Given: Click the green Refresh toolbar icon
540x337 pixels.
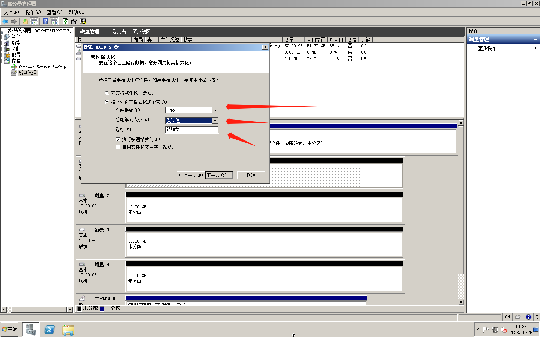Looking at the screenshot, I should (66, 21).
